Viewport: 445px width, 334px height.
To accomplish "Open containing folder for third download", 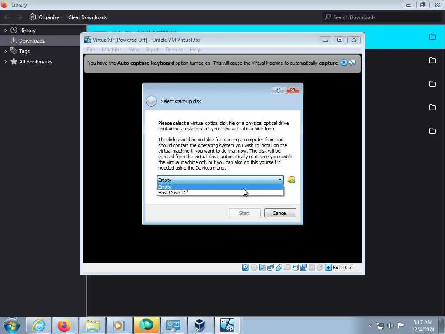I will coord(432,84).
